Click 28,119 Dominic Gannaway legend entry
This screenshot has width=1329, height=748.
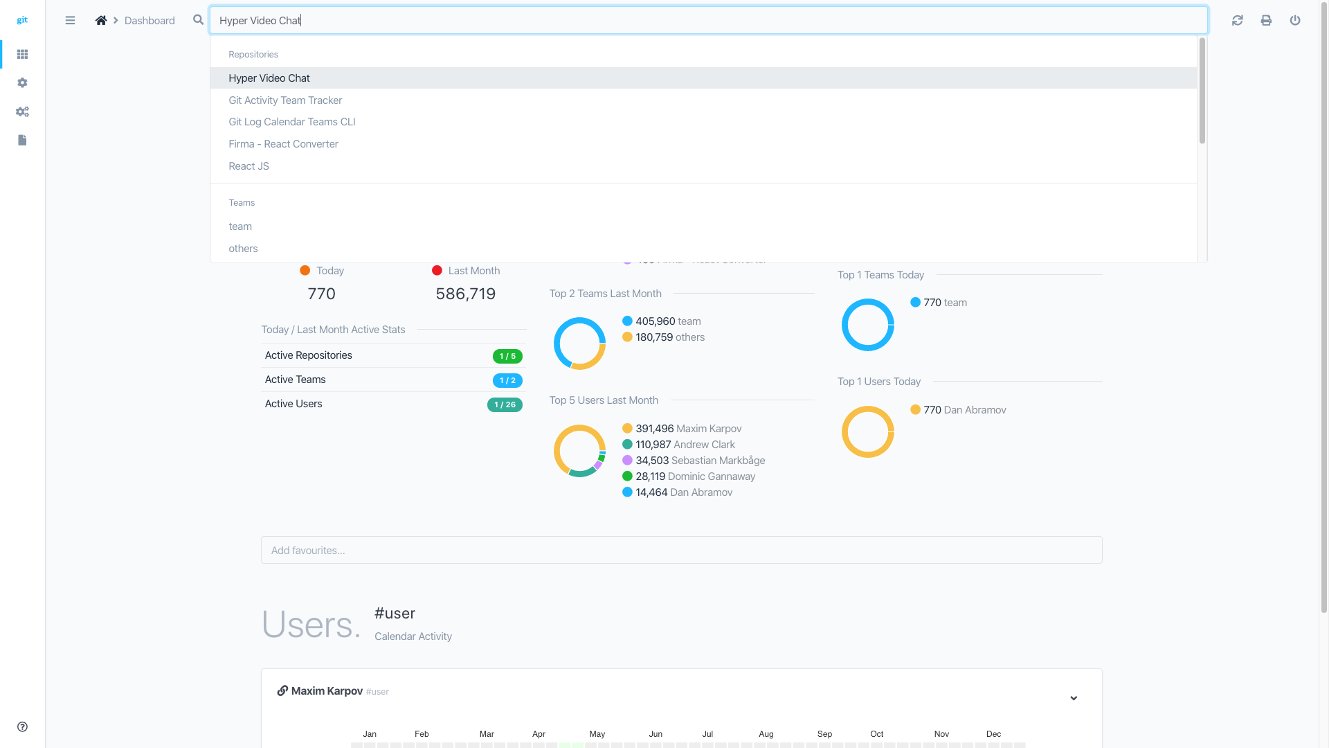(x=688, y=476)
